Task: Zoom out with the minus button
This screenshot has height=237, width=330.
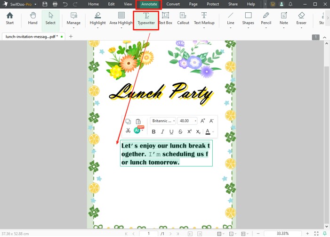Action: pyautogui.click(x=258, y=233)
